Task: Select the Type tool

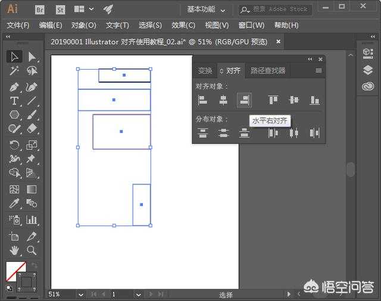Action: pos(14,101)
